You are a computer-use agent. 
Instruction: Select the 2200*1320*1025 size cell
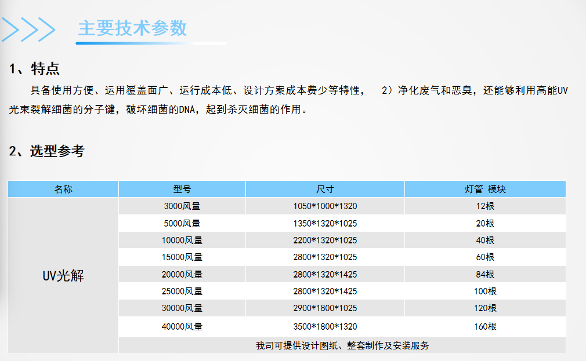pyautogui.click(x=325, y=240)
